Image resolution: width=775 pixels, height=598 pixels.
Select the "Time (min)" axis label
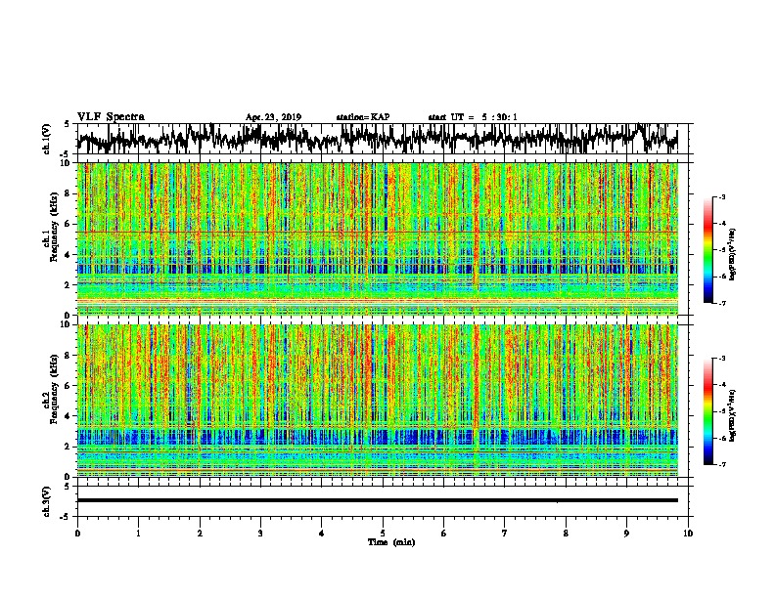[391, 542]
